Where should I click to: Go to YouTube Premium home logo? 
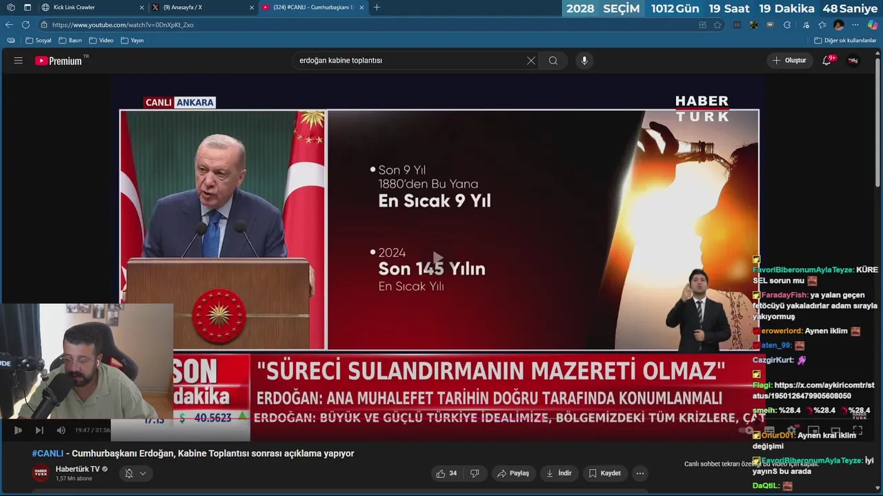59,61
